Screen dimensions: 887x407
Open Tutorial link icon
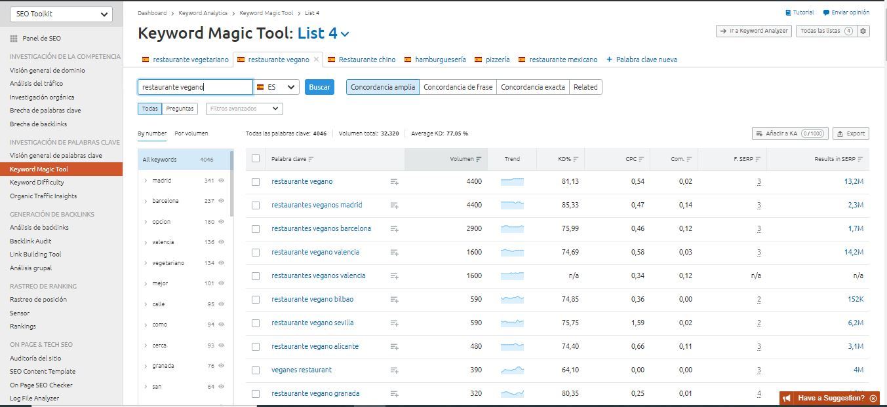pyautogui.click(x=788, y=12)
